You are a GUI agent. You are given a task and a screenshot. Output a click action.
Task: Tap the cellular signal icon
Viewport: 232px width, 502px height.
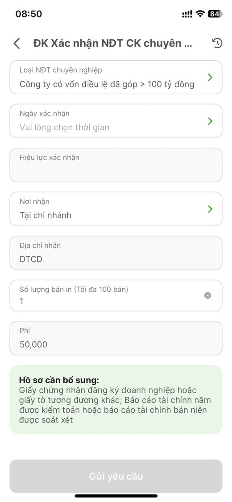187,14
